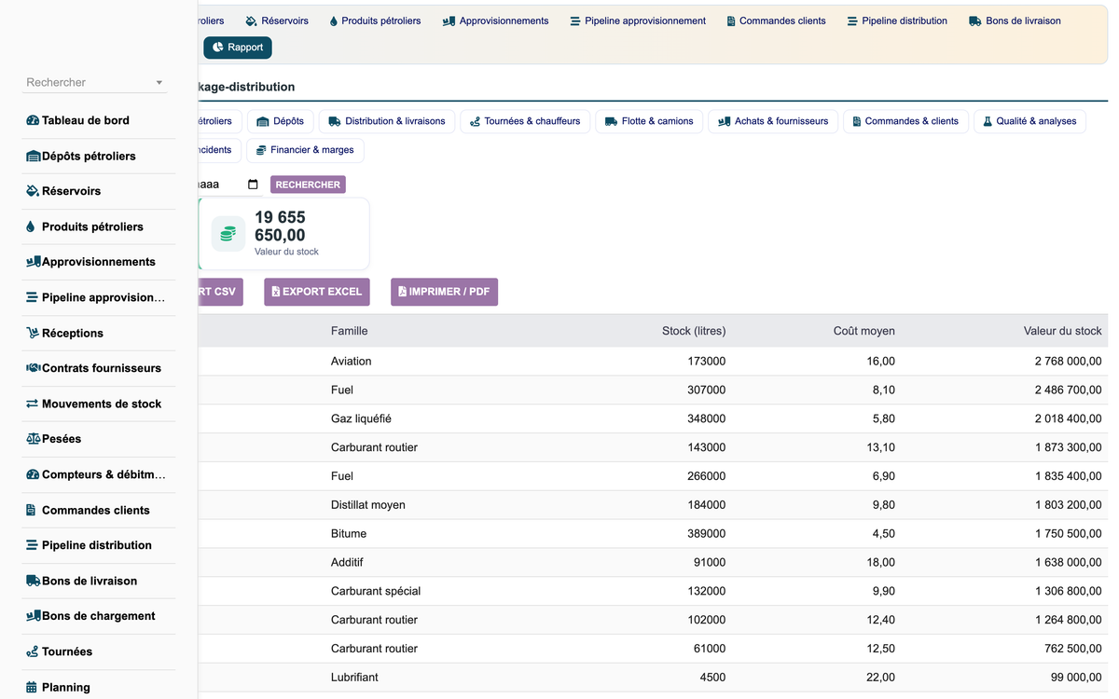
Task: Select the Bitume cell
Action: coord(349,534)
